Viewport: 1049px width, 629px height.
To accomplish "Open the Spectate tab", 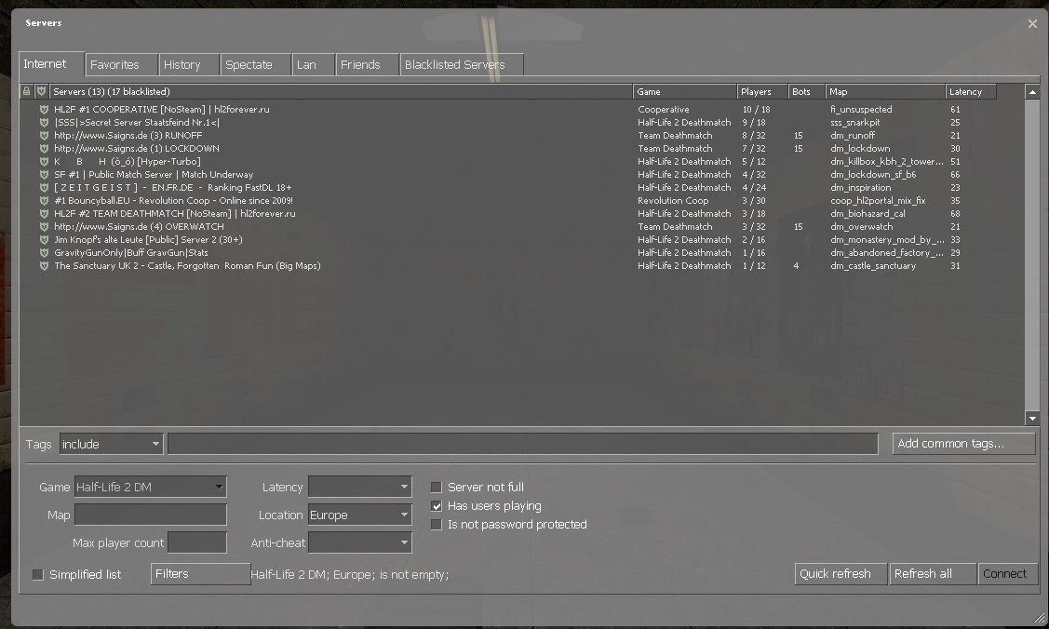I will [x=256, y=65].
